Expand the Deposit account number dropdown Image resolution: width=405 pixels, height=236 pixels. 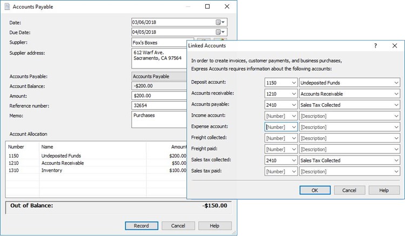coord(294,82)
